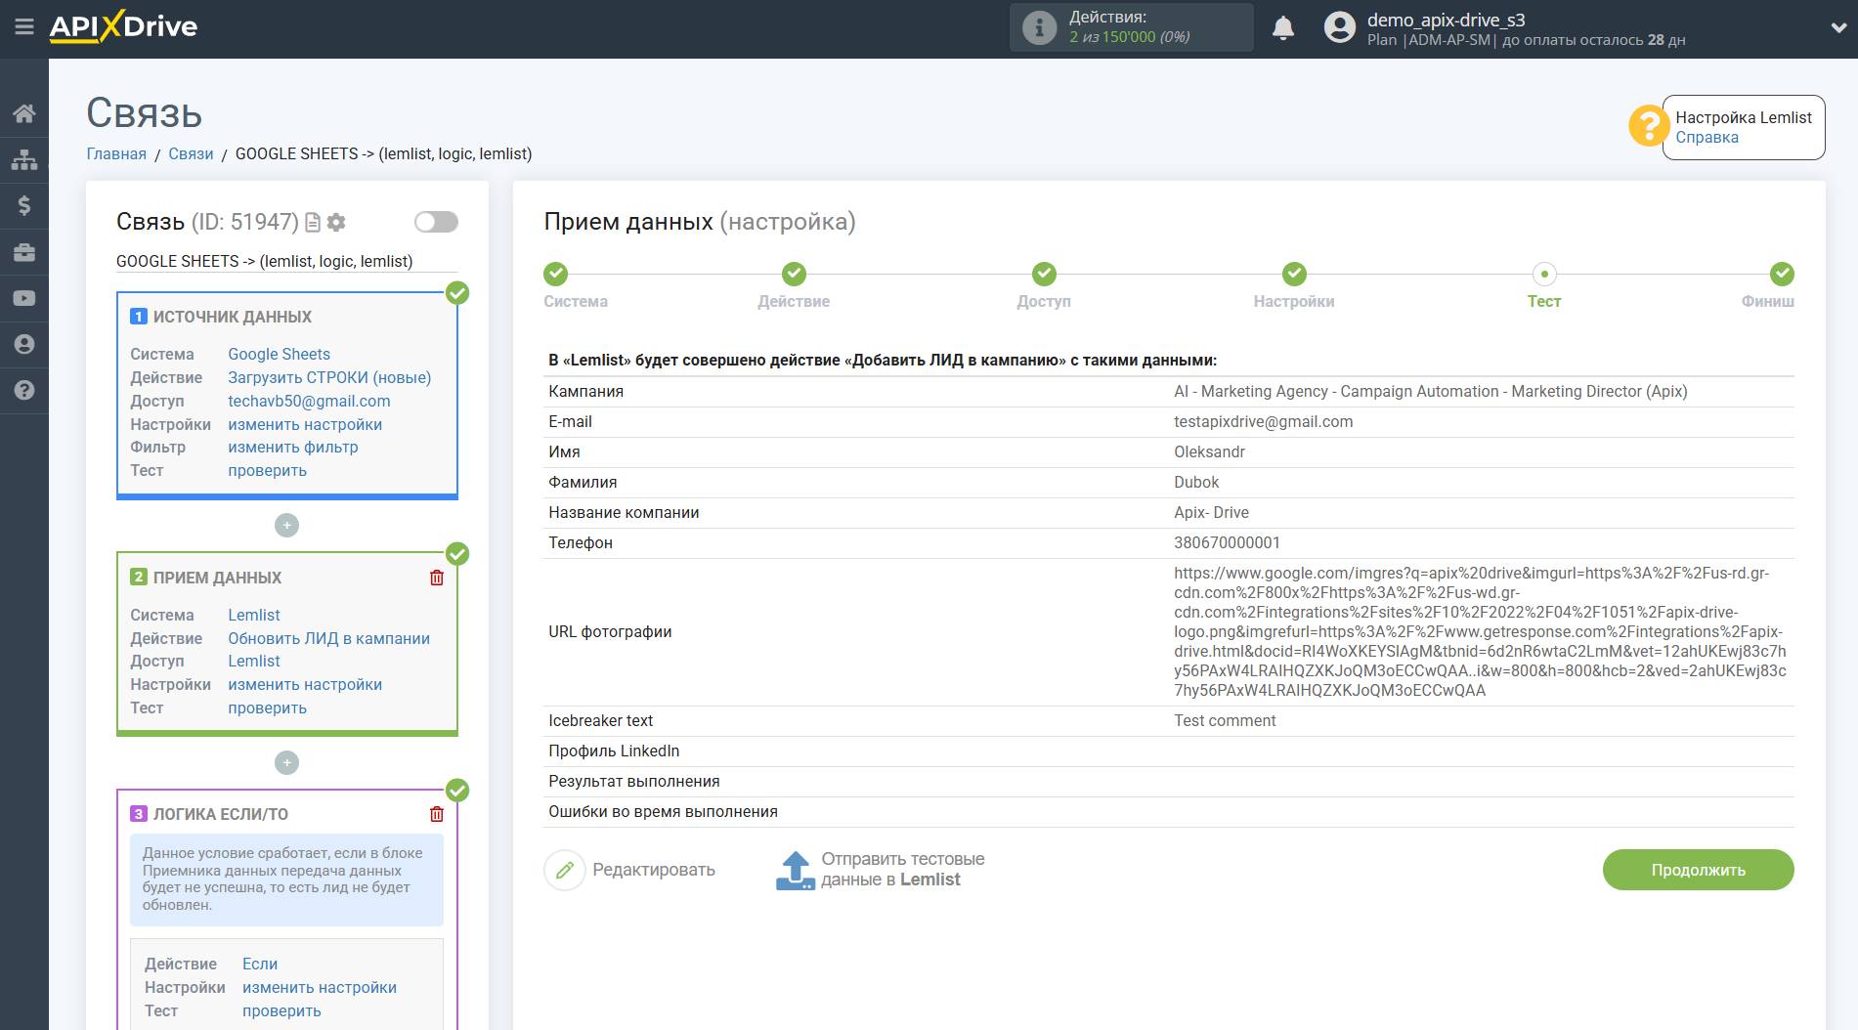Open the Home sidebar icon
Image resolution: width=1858 pixels, height=1030 pixels.
coord(24,113)
